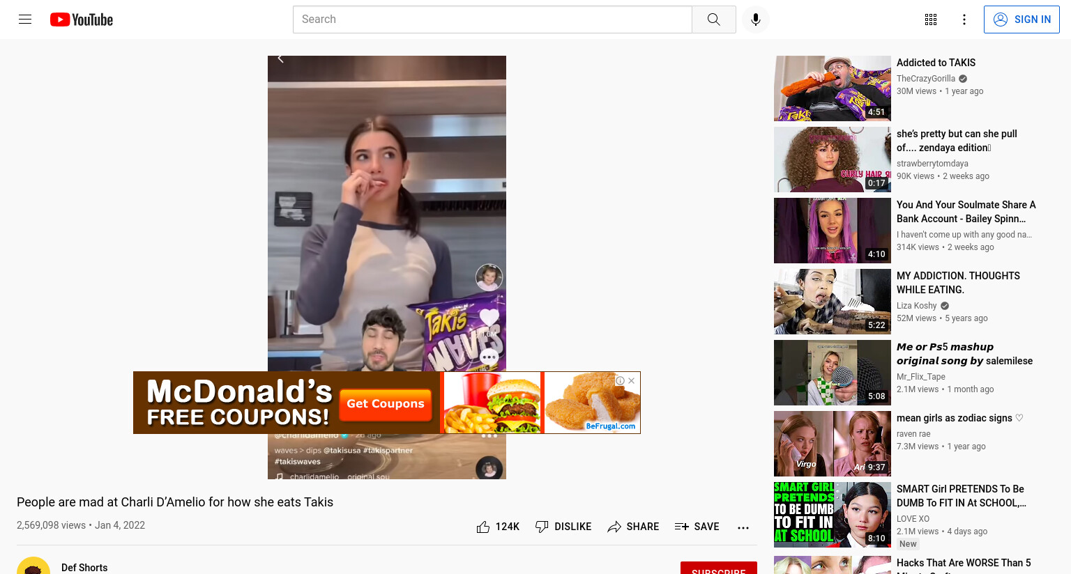Open Bailey Spinn soulmate video thumbnail

[833, 231]
